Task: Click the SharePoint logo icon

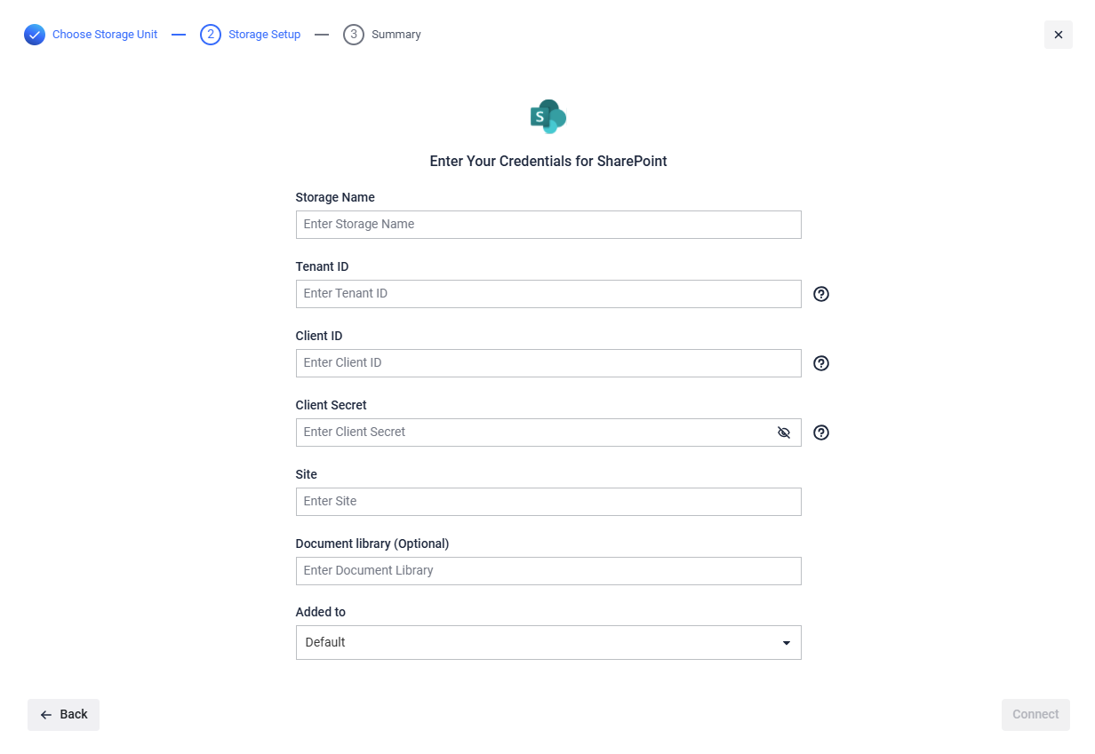Action: [x=548, y=116]
